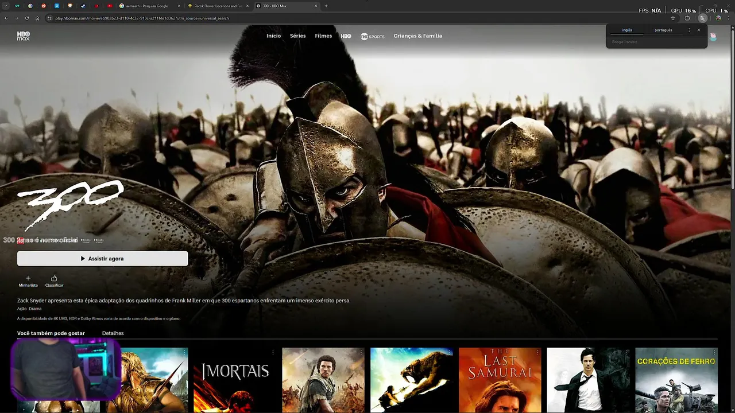Viewport: 735px width, 413px height.
Task: Open the sabertooth tiger movie thumbnail
Action: pos(412,380)
